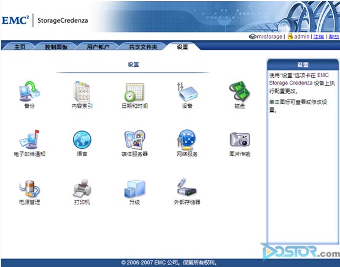
Task: Open the 备份 backup settings icon
Action: coord(29,91)
